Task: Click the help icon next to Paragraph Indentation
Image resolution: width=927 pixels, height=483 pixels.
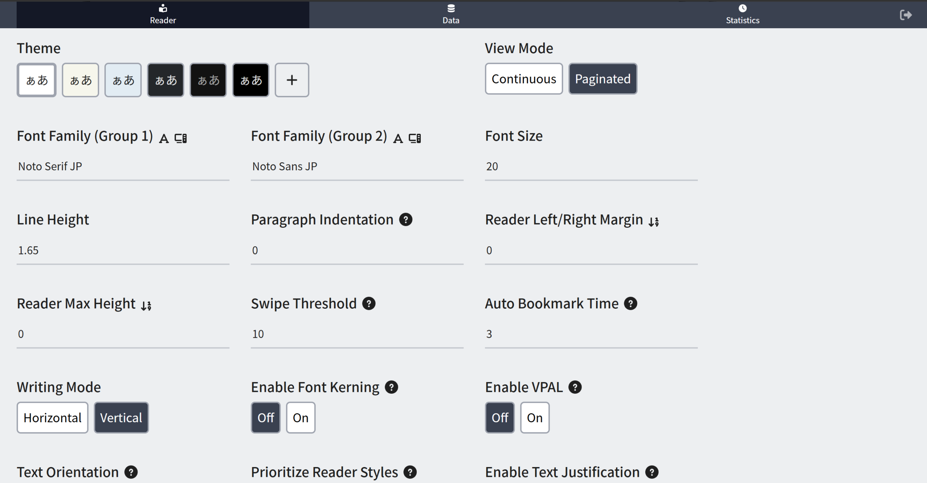Action: click(x=406, y=220)
